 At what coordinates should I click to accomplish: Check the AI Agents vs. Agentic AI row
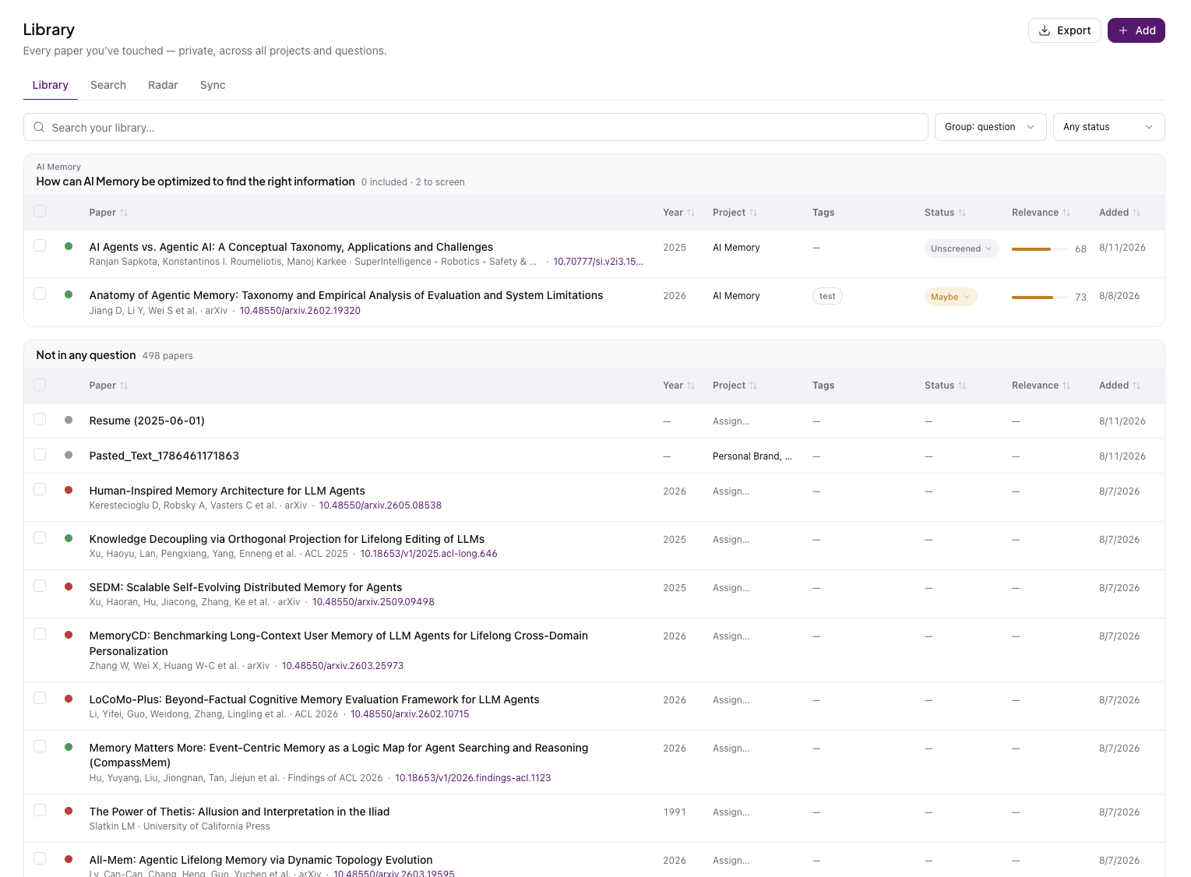[x=40, y=245]
